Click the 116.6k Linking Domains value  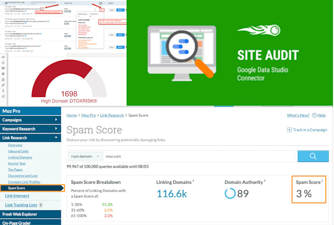point(172,194)
